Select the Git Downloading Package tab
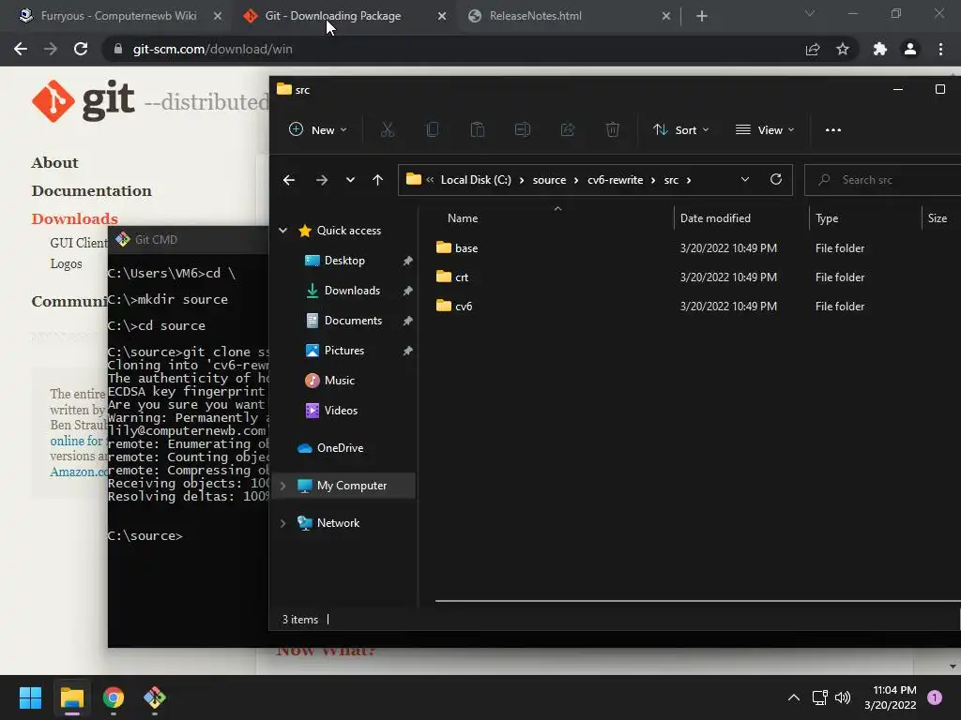 pos(333,16)
